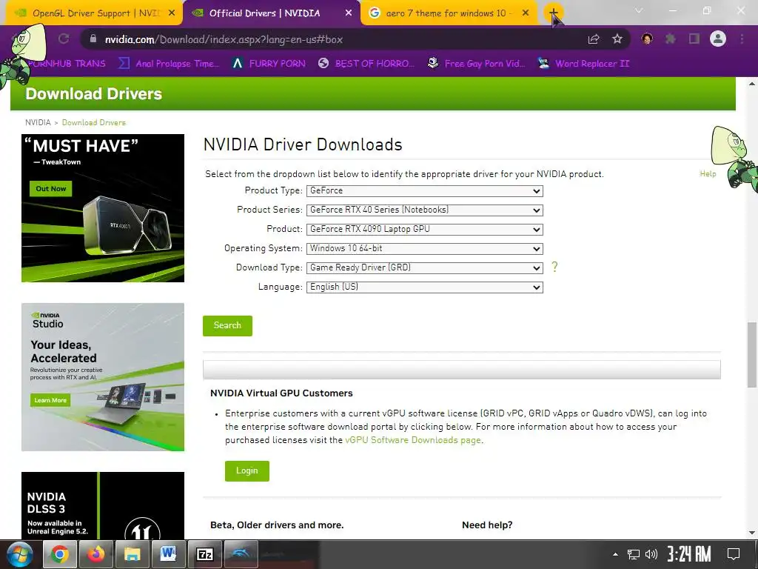Image resolution: width=758 pixels, height=569 pixels.
Task: Click the Help link
Action: 708,173
